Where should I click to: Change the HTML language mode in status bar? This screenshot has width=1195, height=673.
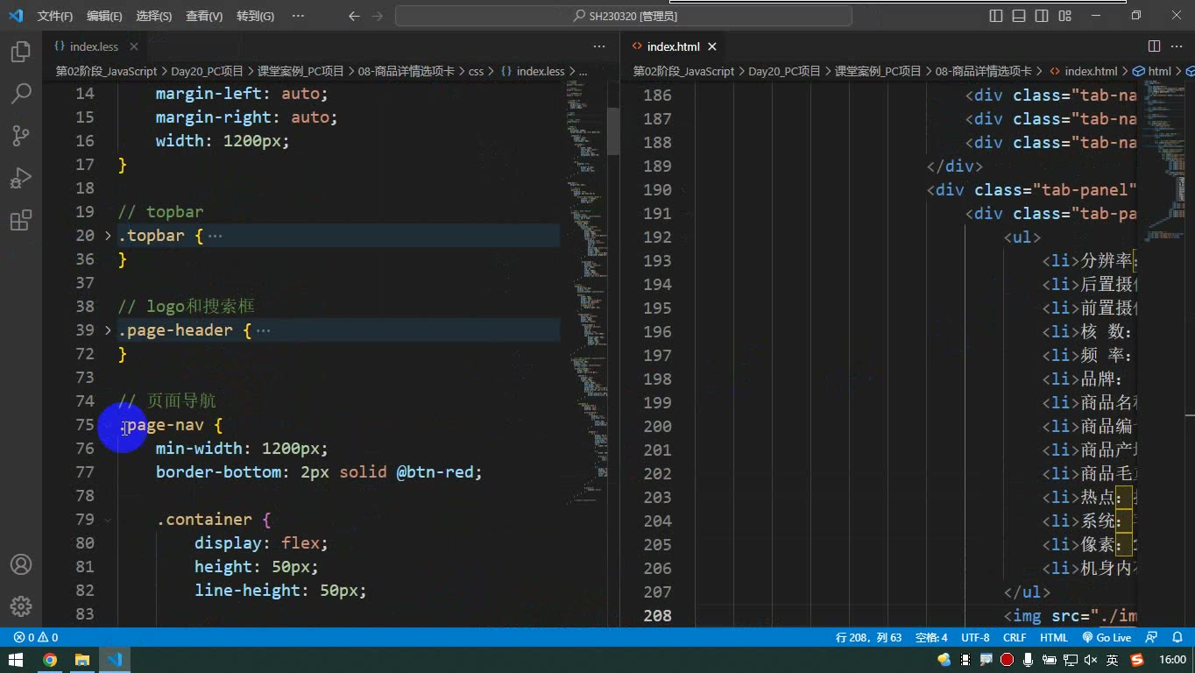click(x=1054, y=638)
